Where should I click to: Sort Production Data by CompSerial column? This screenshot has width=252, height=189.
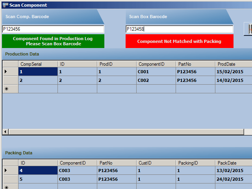pyautogui.click(x=38, y=64)
